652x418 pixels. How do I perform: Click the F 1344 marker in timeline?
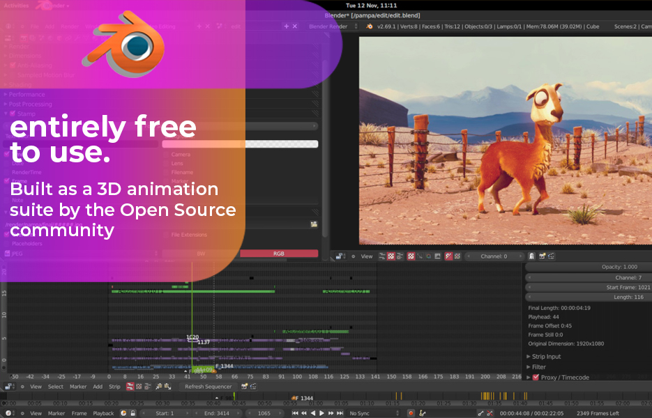tap(303, 398)
